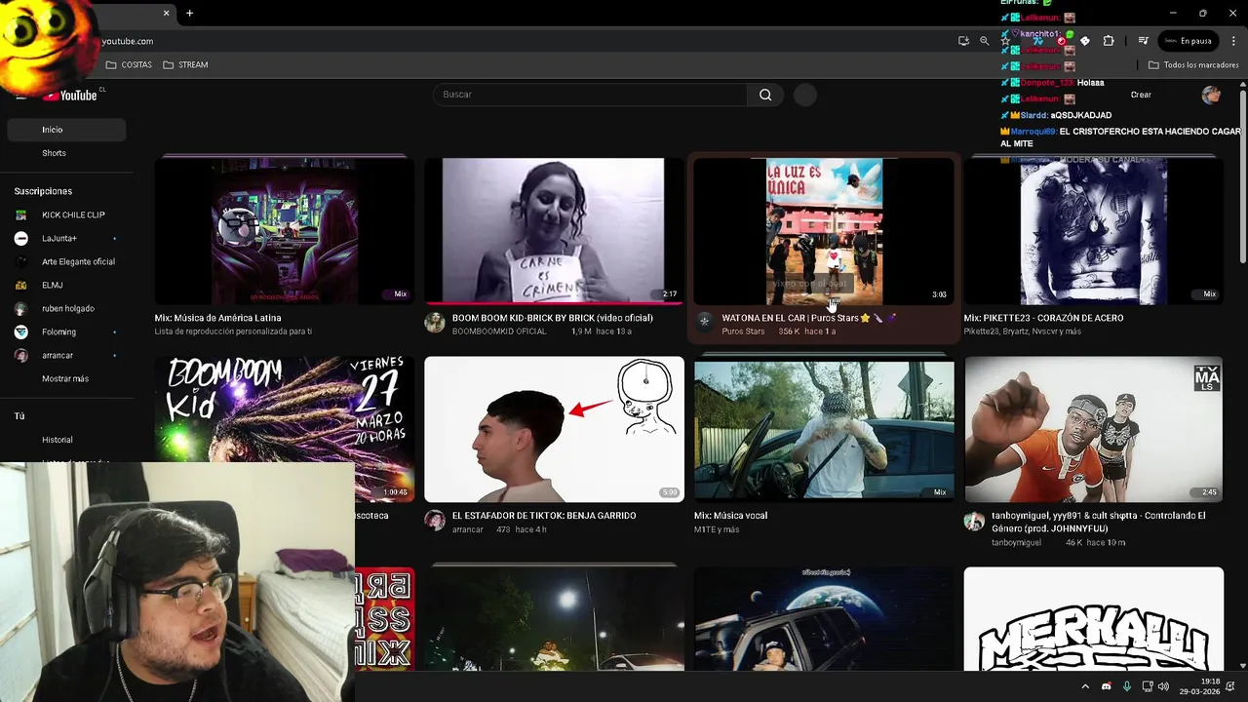
Task: Open 'Mix: Música de América Latina' thumbnail
Action: tap(285, 231)
